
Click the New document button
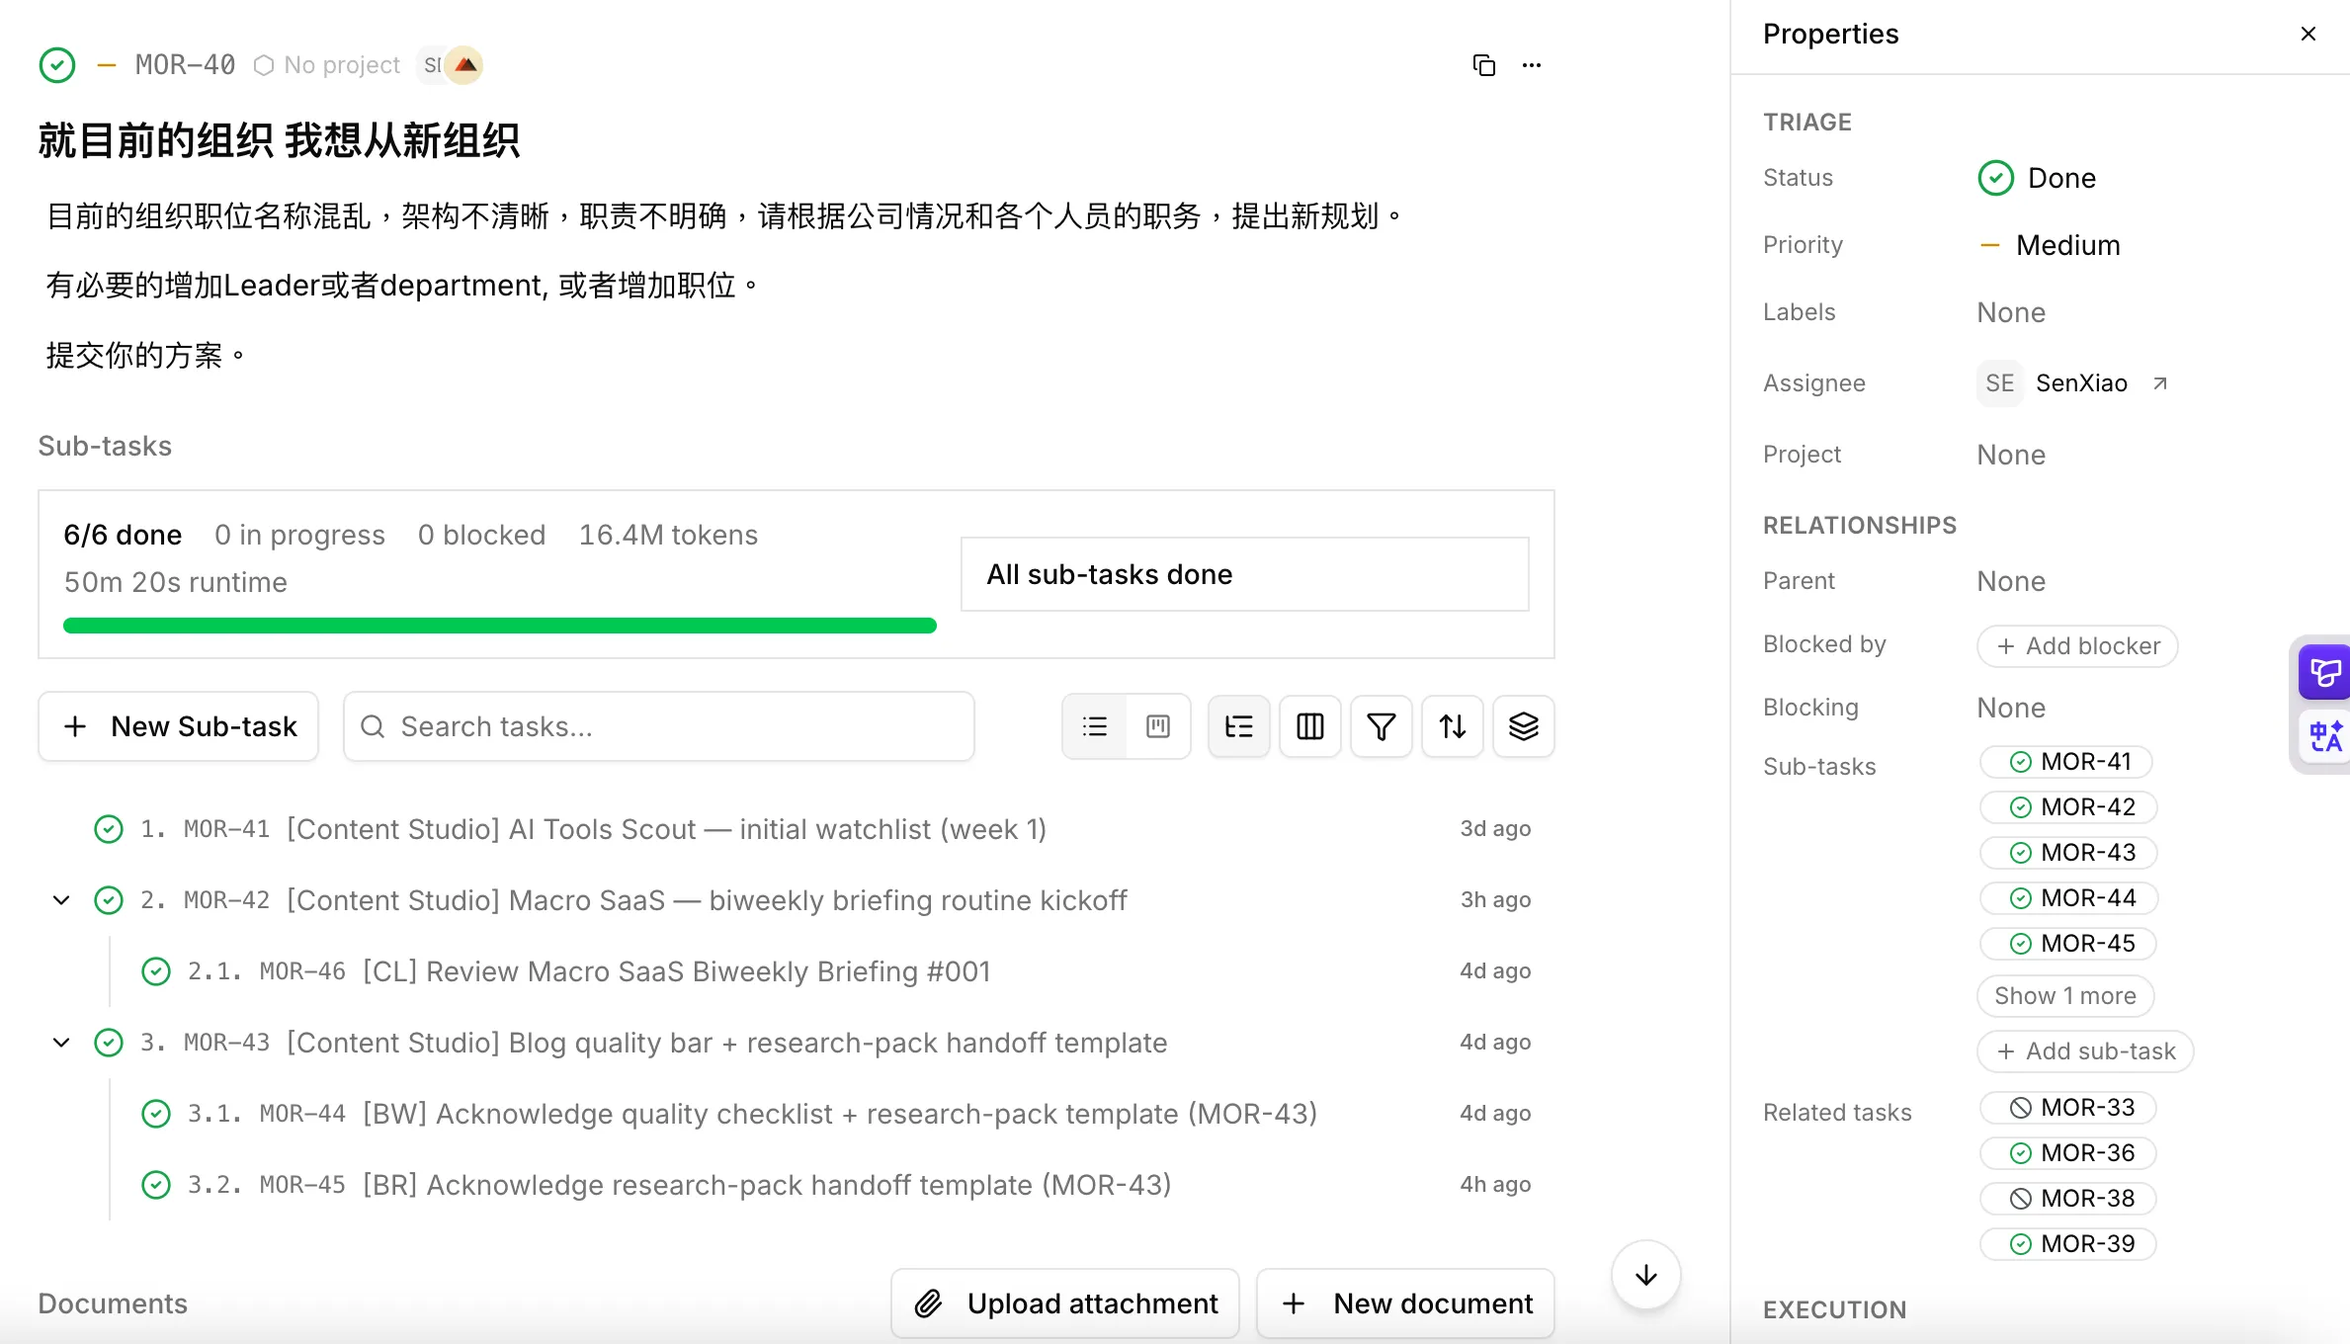tap(1405, 1303)
